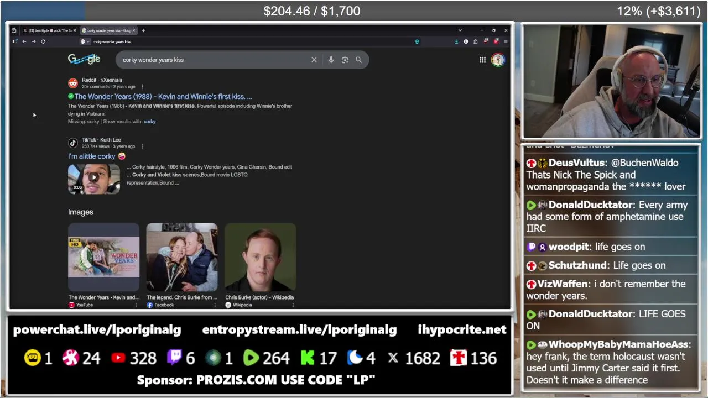The width and height of the screenshot is (708, 398).
Task: Open the browser downloads icon
Action: [x=456, y=41]
